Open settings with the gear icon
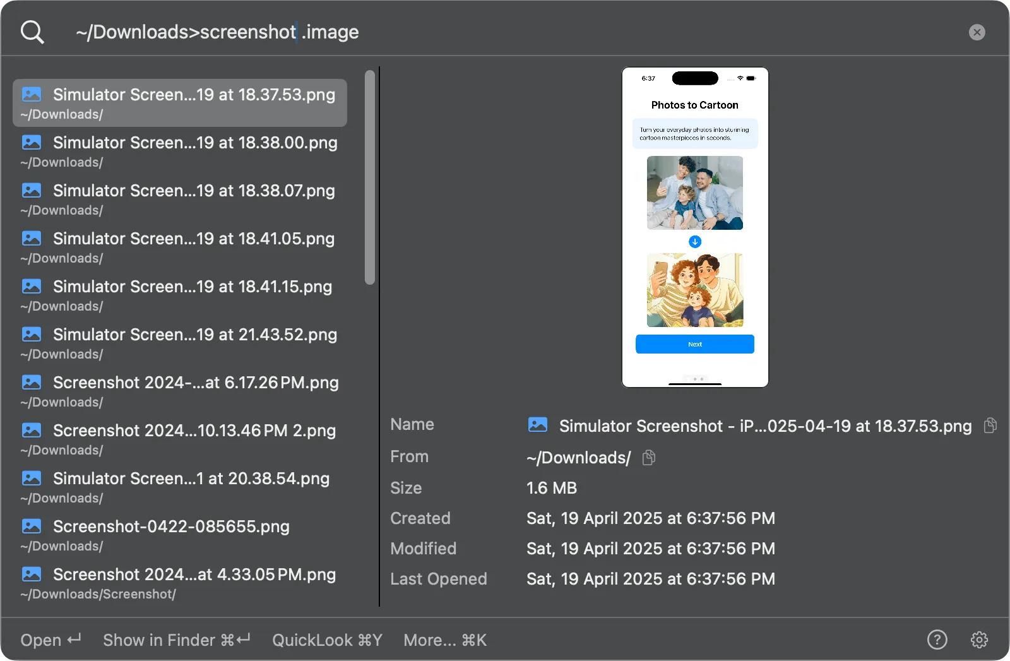Image resolution: width=1010 pixels, height=661 pixels. pos(978,640)
